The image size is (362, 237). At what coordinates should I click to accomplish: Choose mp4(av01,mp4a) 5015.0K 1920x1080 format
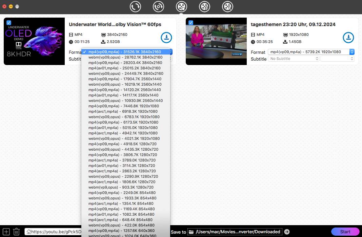click(126, 128)
